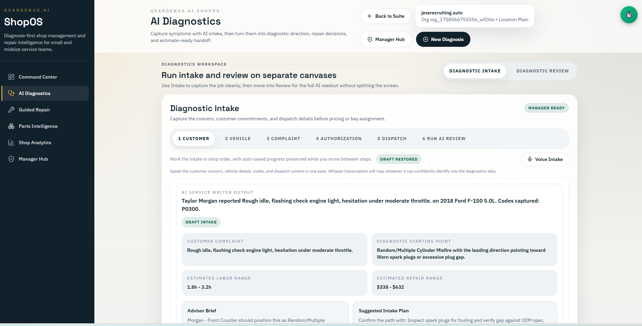The image size is (642, 326).
Task: Click the Shop Analytics chart icon
Action: point(11,142)
